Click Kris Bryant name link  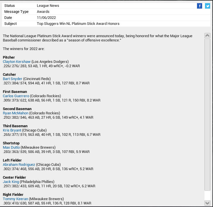[12, 130]
